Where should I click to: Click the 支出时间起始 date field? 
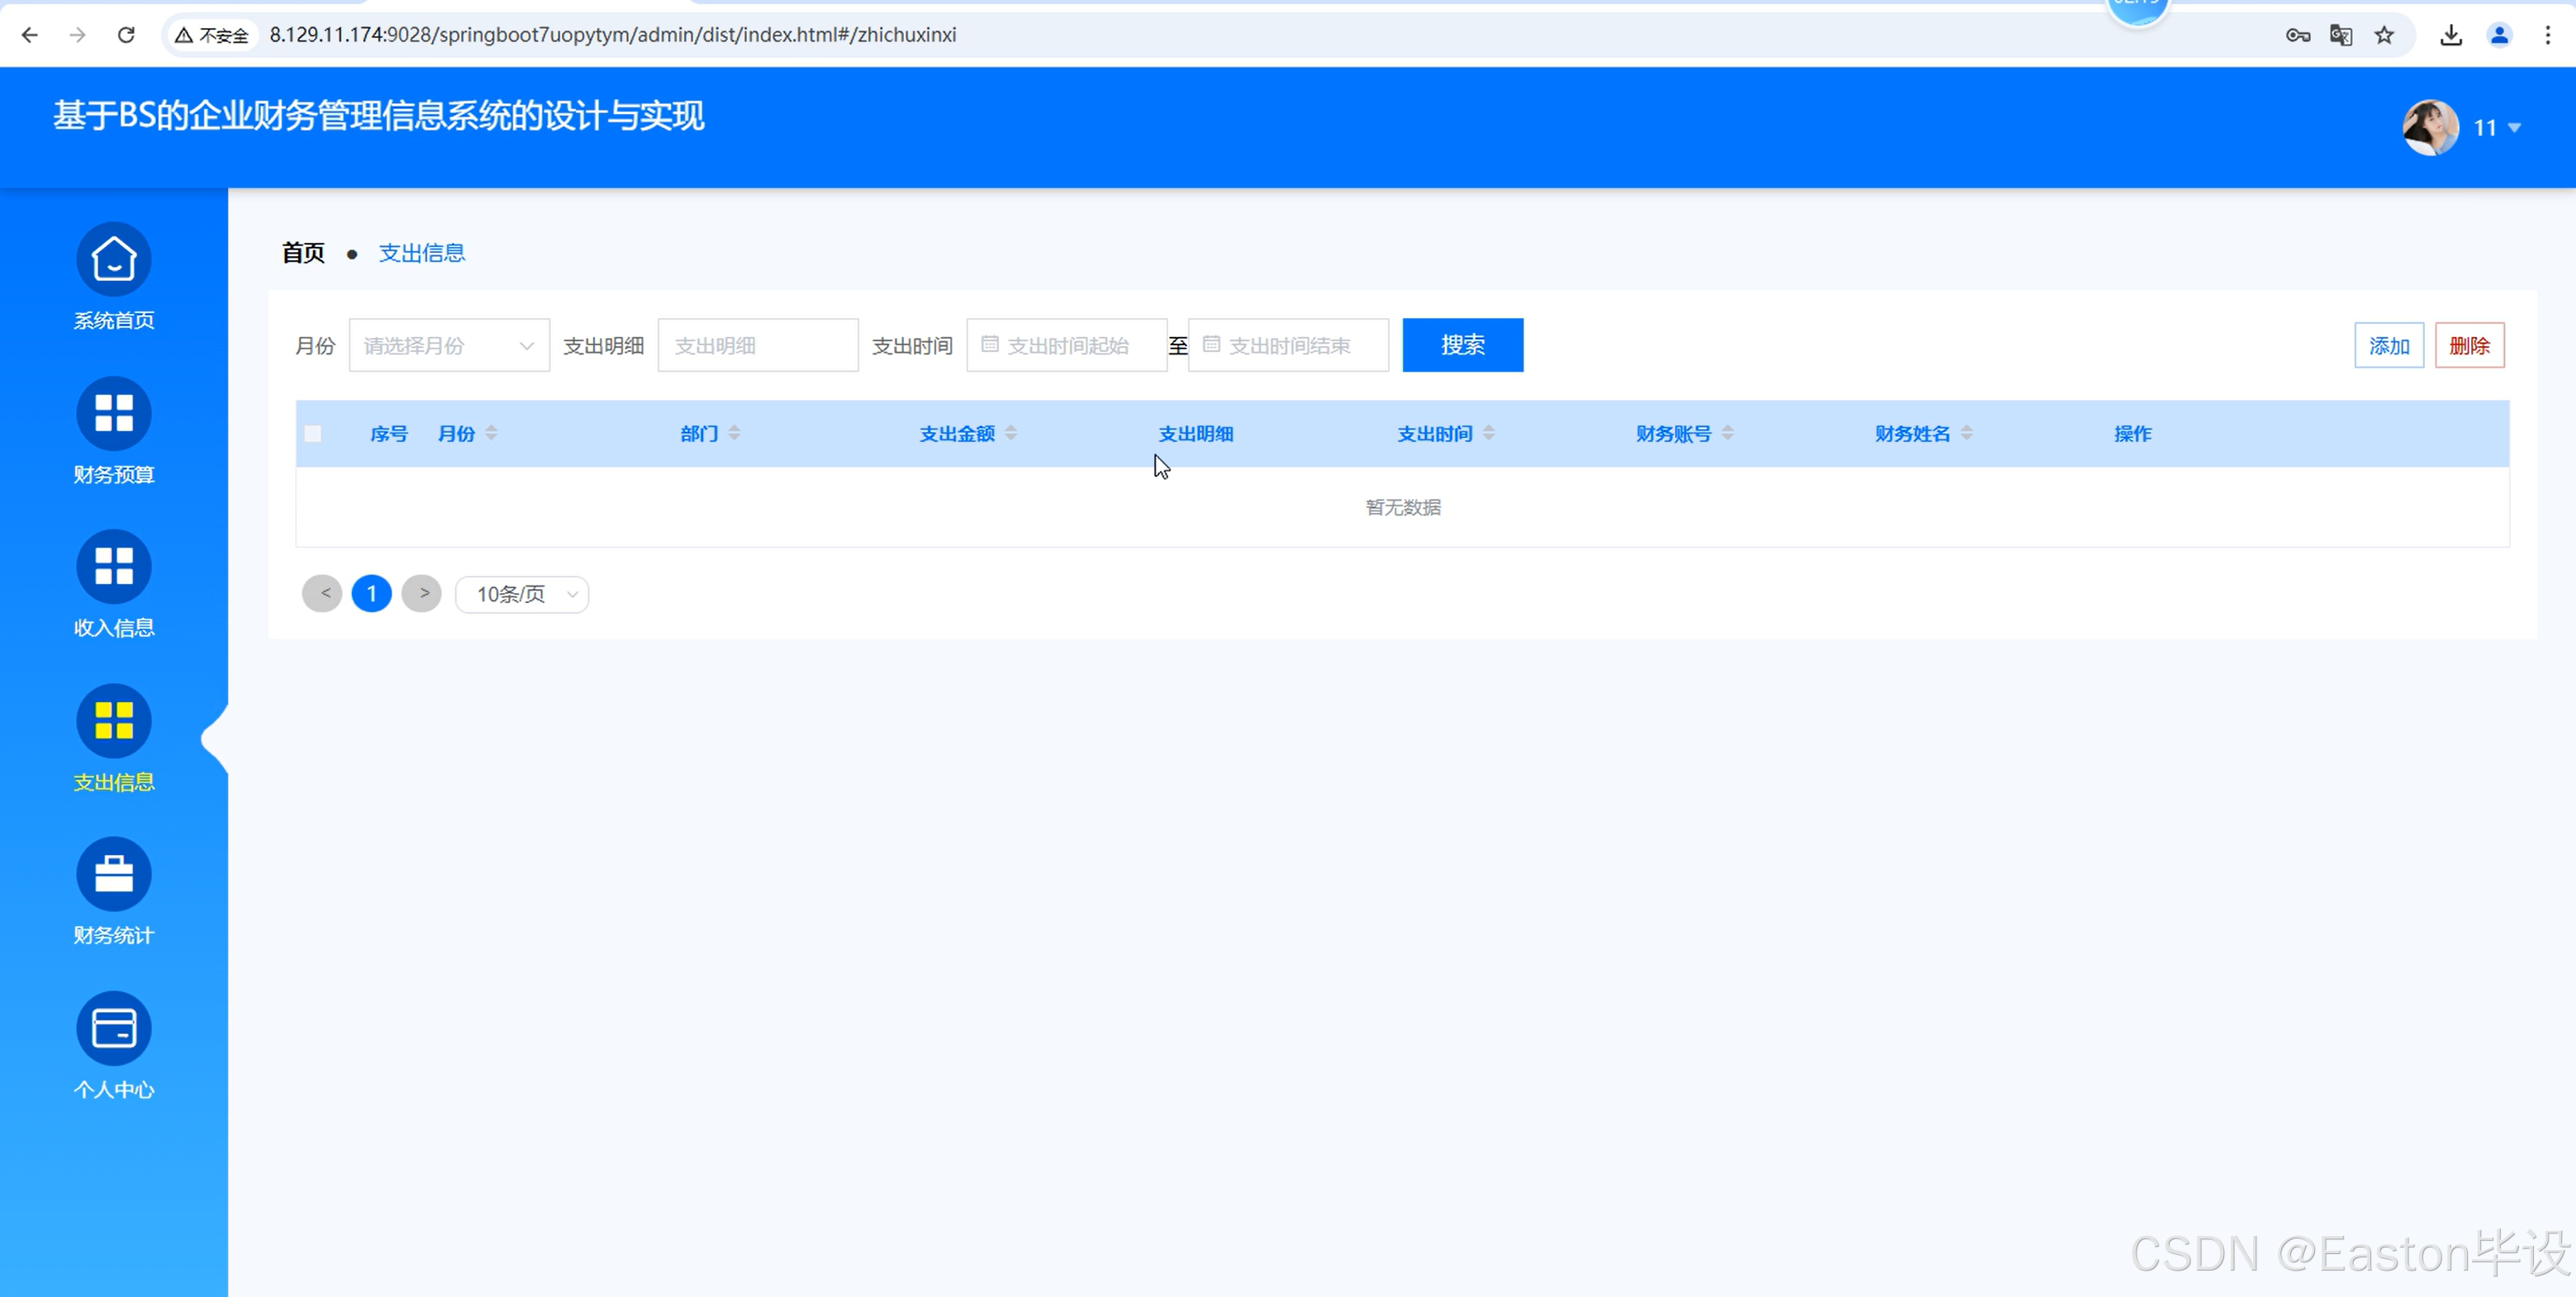(x=1067, y=346)
